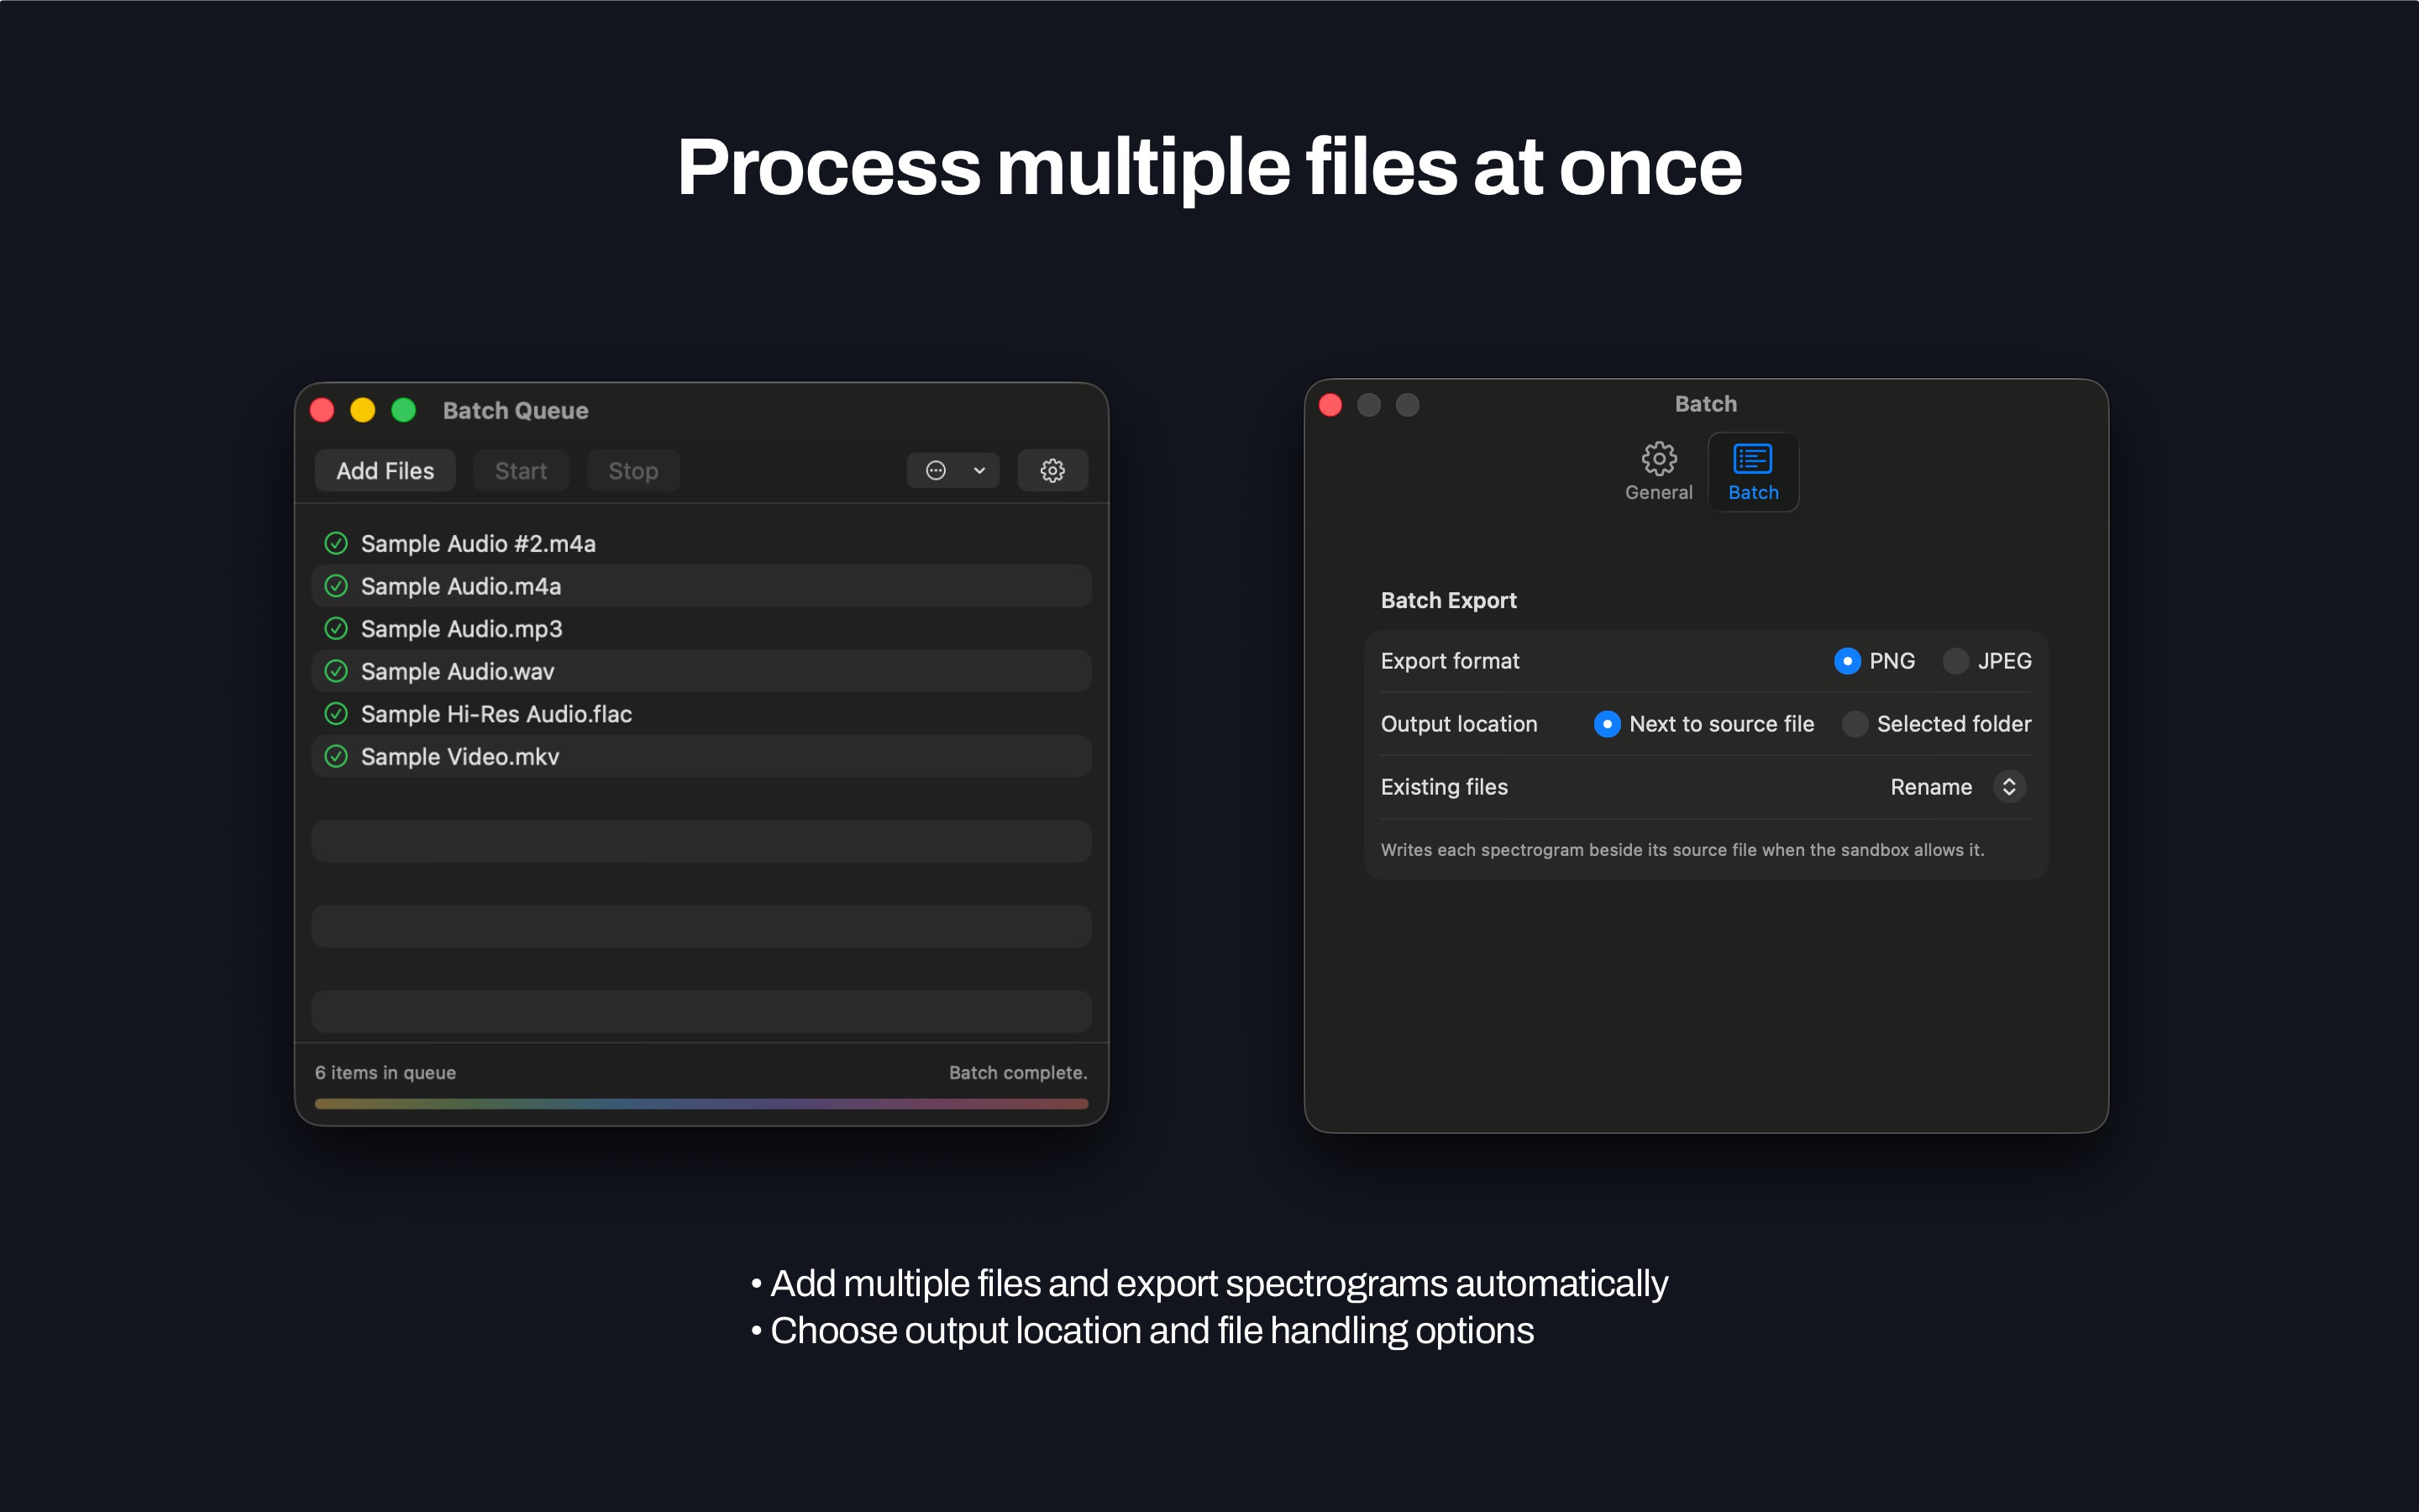Close the Batch preferences window
The image size is (2419, 1512).
pos(1330,404)
